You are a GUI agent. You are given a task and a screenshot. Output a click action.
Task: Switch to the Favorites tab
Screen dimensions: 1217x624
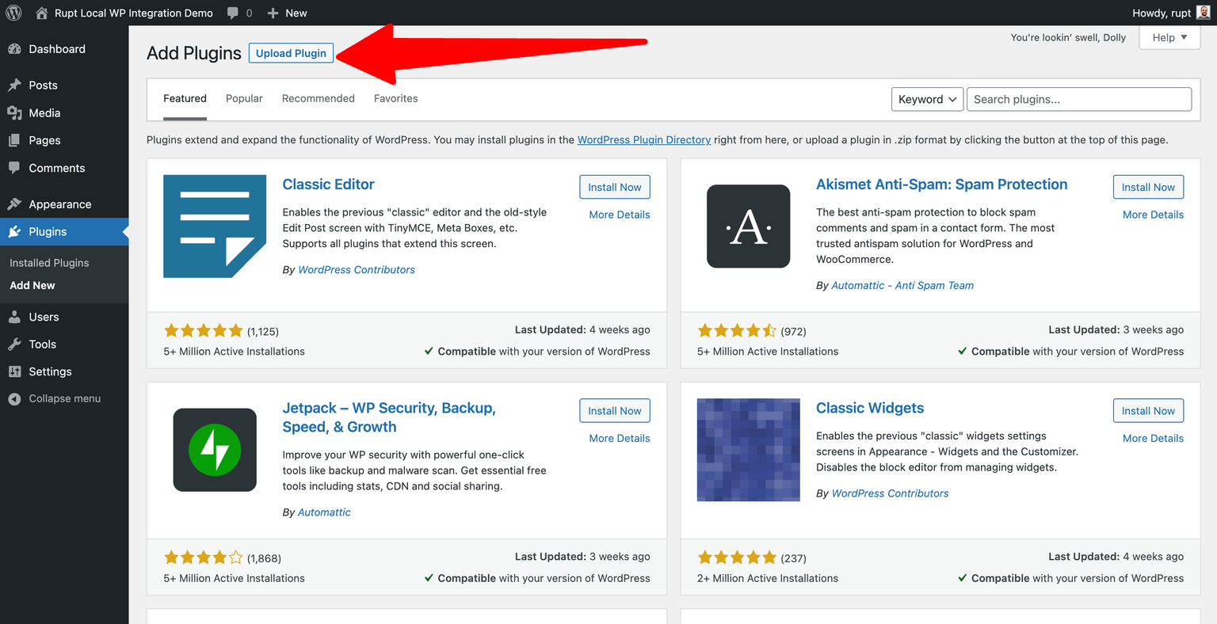tap(396, 98)
